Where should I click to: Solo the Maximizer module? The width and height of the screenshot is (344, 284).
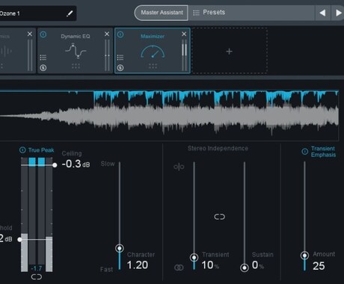click(120, 67)
